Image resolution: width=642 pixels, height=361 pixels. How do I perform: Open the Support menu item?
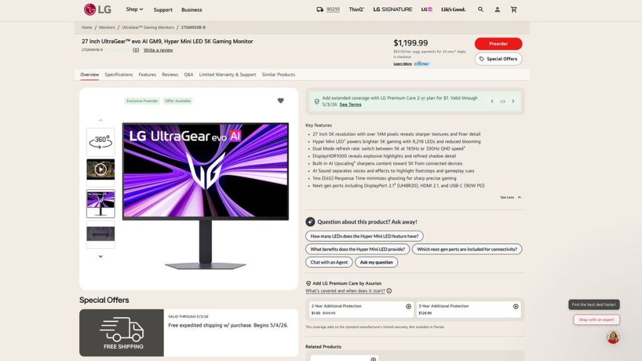pyautogui.click(x=163, y=9)
